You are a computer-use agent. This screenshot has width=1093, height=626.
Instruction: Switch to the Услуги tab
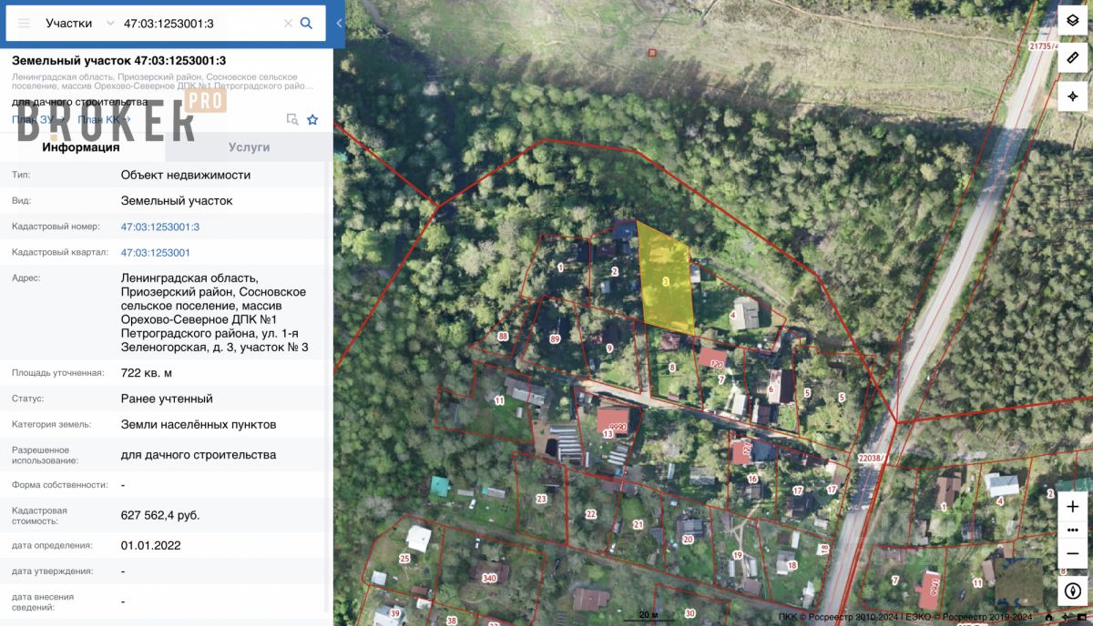point(249,146)
